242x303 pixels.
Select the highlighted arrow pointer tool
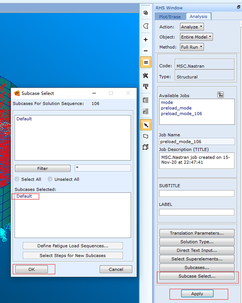pyautogui.click(x=146, y=125)
